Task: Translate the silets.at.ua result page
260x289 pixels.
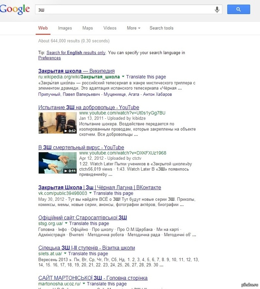Action: click(88, 254)
